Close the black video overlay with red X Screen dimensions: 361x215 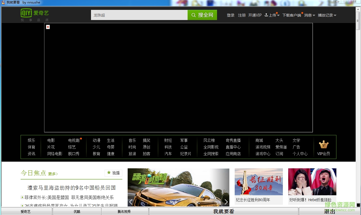click(x=48, y=27)
